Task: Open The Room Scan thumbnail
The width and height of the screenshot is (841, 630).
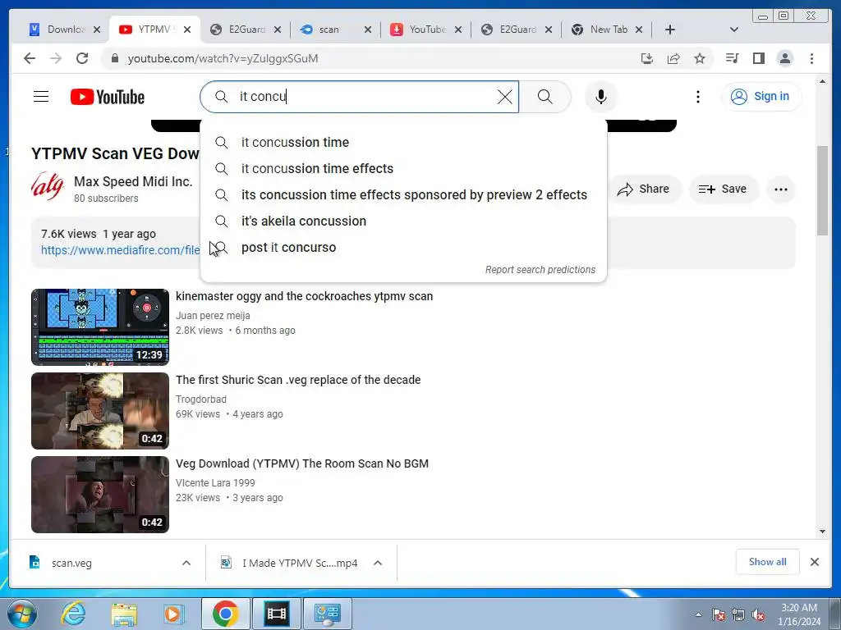Action: (99, 495)
